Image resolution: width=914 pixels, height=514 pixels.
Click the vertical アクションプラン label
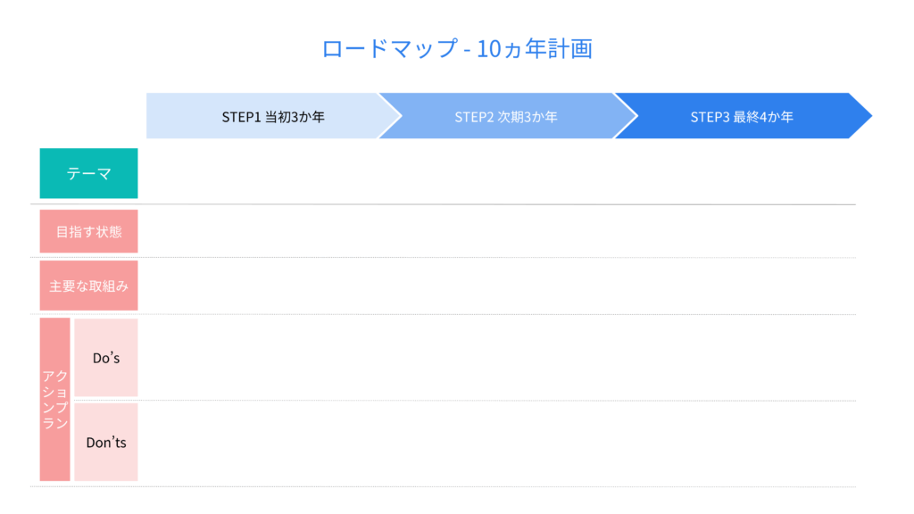[54, 399]
